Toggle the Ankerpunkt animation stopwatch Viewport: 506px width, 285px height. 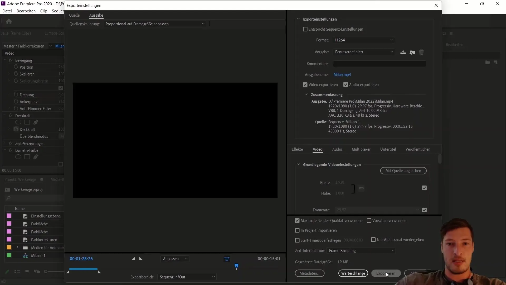click(x=16, y=102)
